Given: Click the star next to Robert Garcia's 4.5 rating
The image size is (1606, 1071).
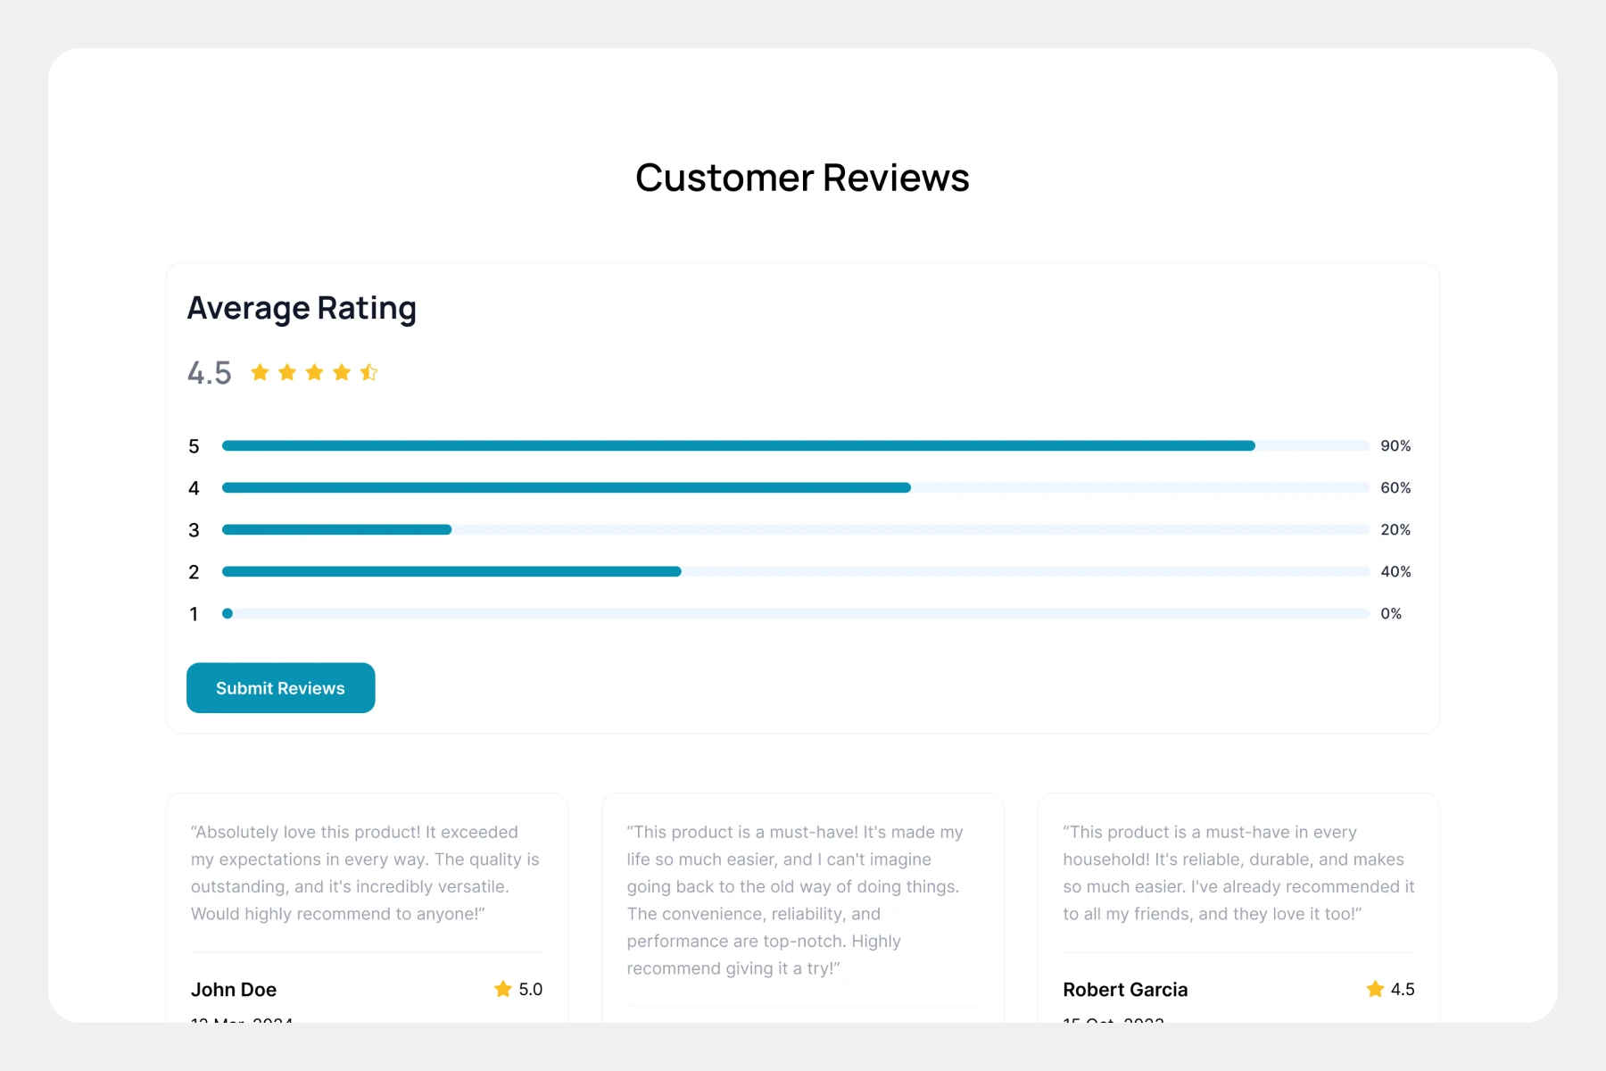Looking at the screenshot, I should coord(1375,989).
